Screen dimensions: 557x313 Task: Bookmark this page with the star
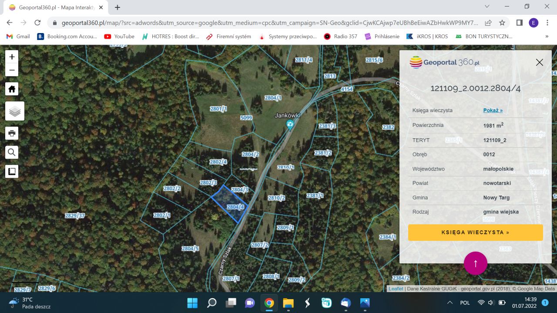502,23
